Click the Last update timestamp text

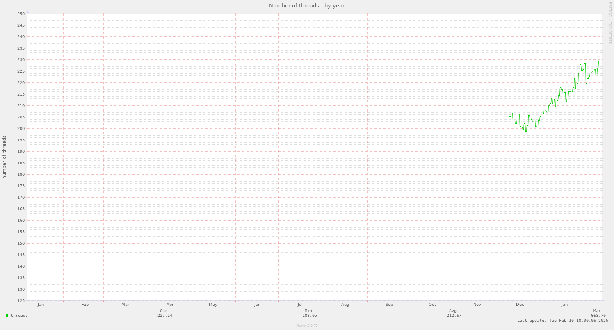tap(562, 321)
